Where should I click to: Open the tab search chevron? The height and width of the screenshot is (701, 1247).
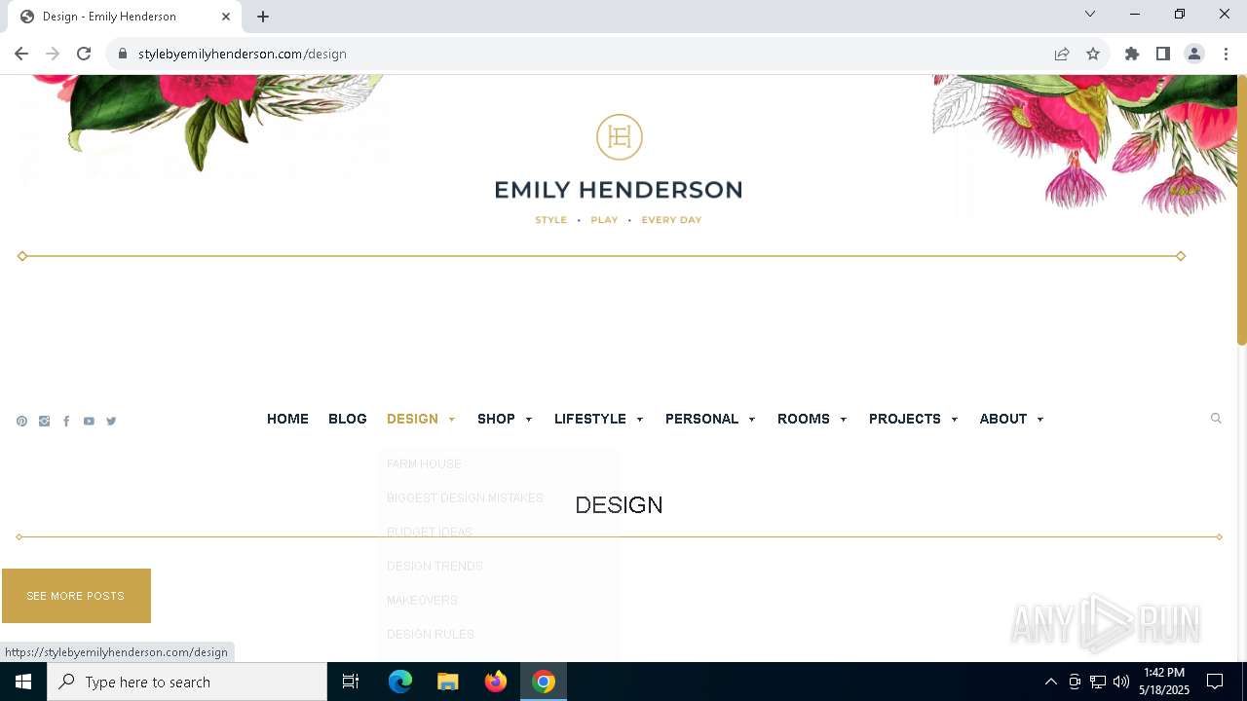point(1090,14)
